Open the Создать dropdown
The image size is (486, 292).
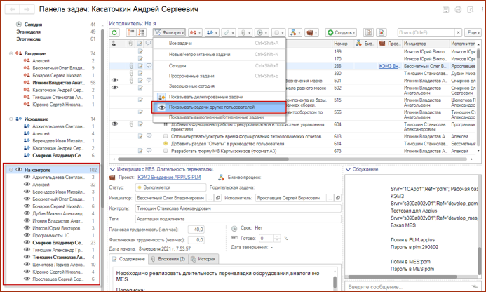pos(341,32)
